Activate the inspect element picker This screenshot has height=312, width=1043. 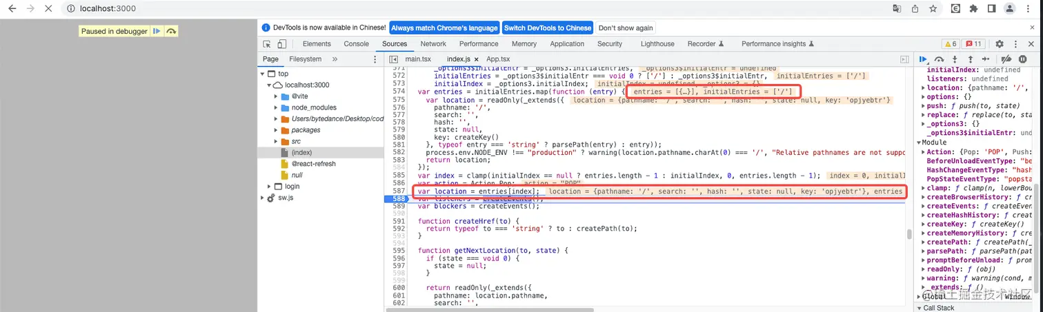coord(268,44)
